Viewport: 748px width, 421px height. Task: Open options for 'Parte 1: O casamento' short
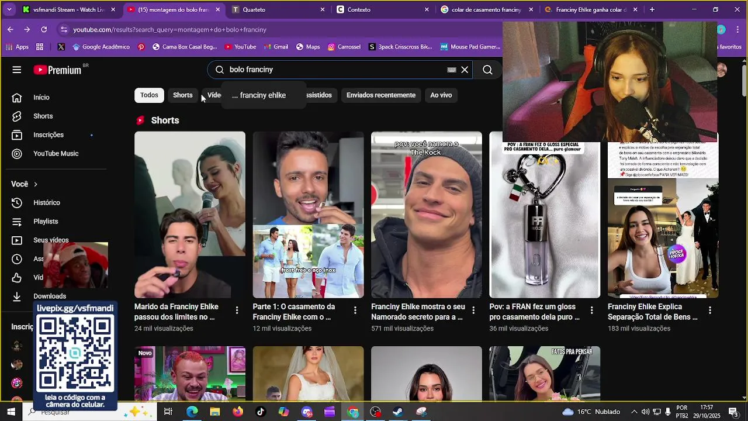point(355,310)
